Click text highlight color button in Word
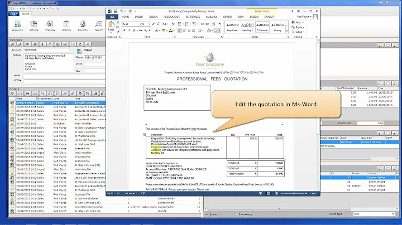Viewport: 402px width, 225px height. 163,31
